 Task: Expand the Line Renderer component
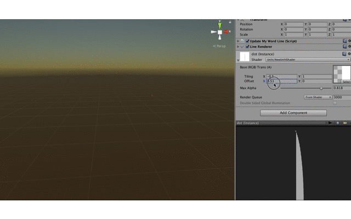[238, 47]
